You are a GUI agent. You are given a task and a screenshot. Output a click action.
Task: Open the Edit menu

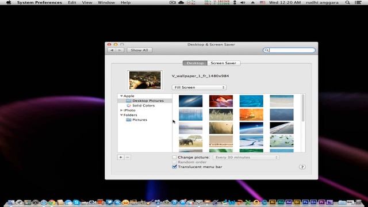point(72,2)
